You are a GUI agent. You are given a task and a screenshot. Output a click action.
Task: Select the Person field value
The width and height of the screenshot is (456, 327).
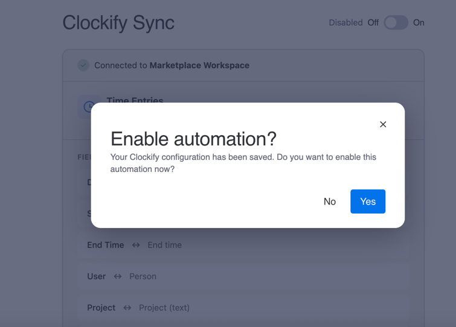coord(143,276)
